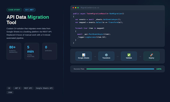Click the 100% success value
This screenshot has width=170, height=102.
tap(159, 69)
